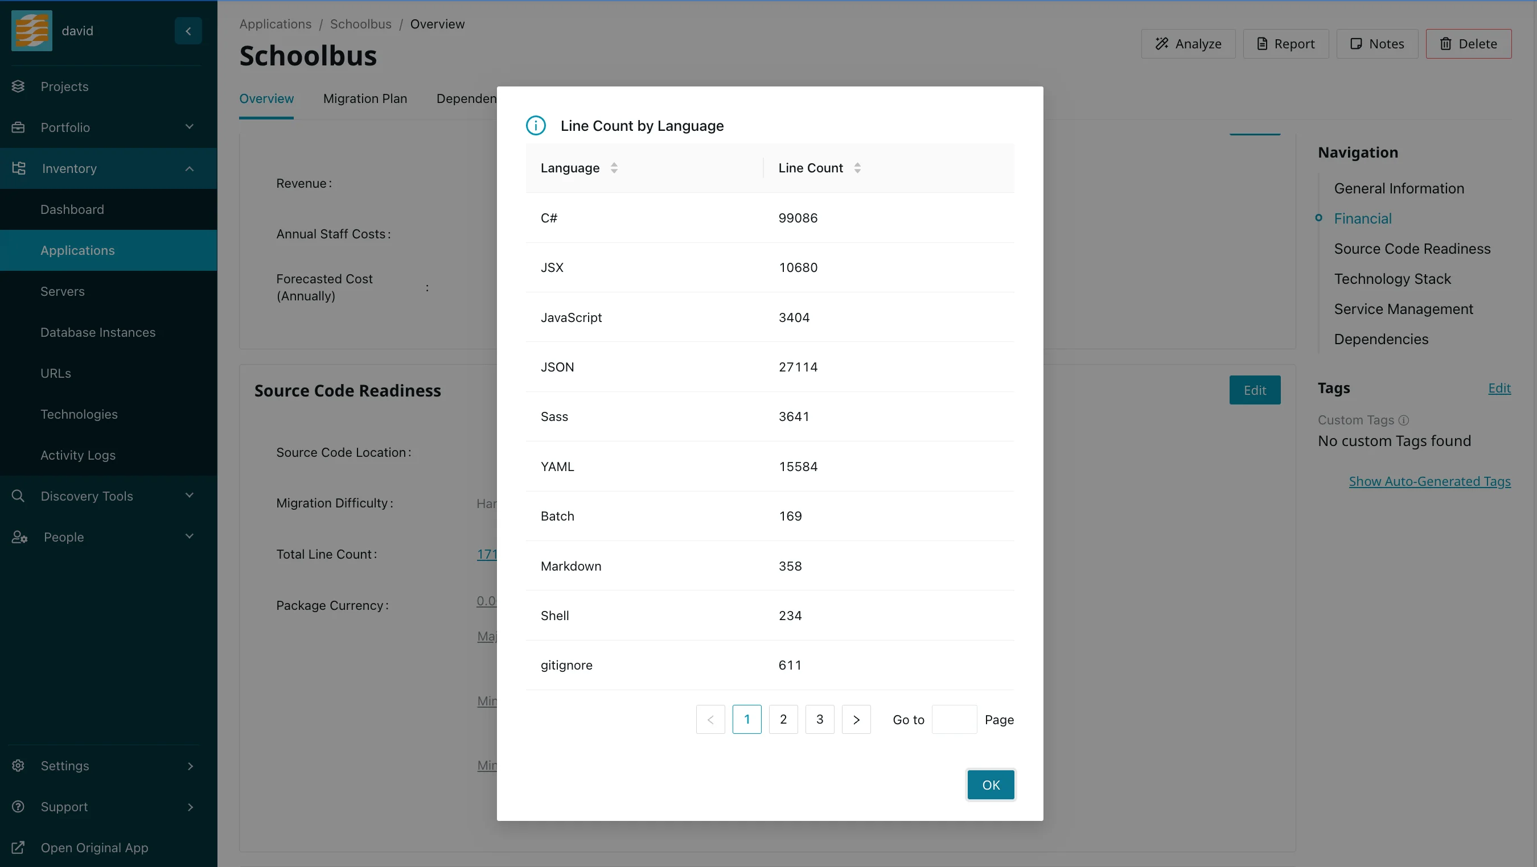Click the Delete button
The height and width of the screenshot is (867, 1537).
1468,44
